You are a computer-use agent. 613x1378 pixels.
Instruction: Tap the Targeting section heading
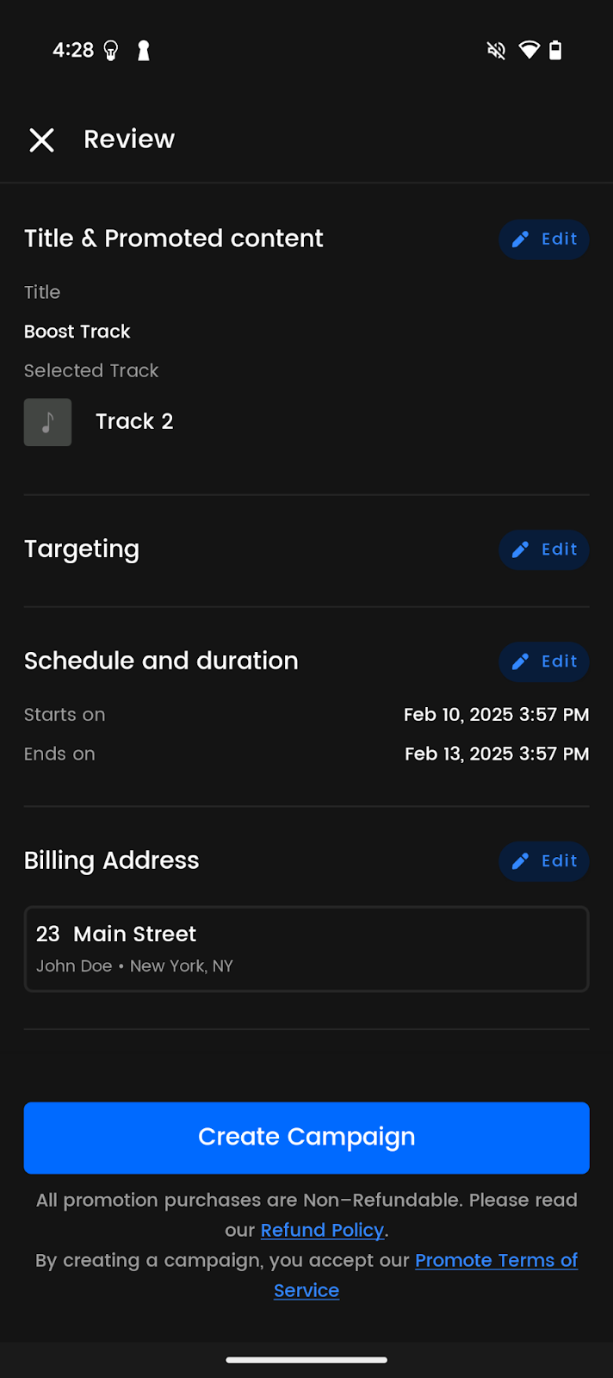(x=82, y=549)
